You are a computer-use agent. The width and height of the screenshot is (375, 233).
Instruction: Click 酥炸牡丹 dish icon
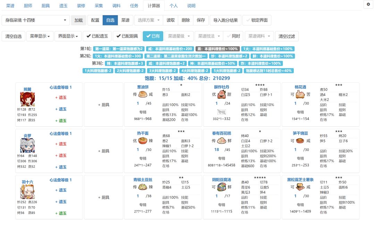coord(222,94)
